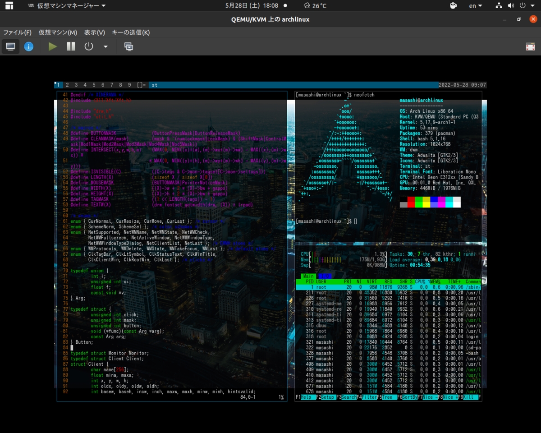541x433 pixels.
Task: Switch to dwm tag 9
Action: pos(129,85)
